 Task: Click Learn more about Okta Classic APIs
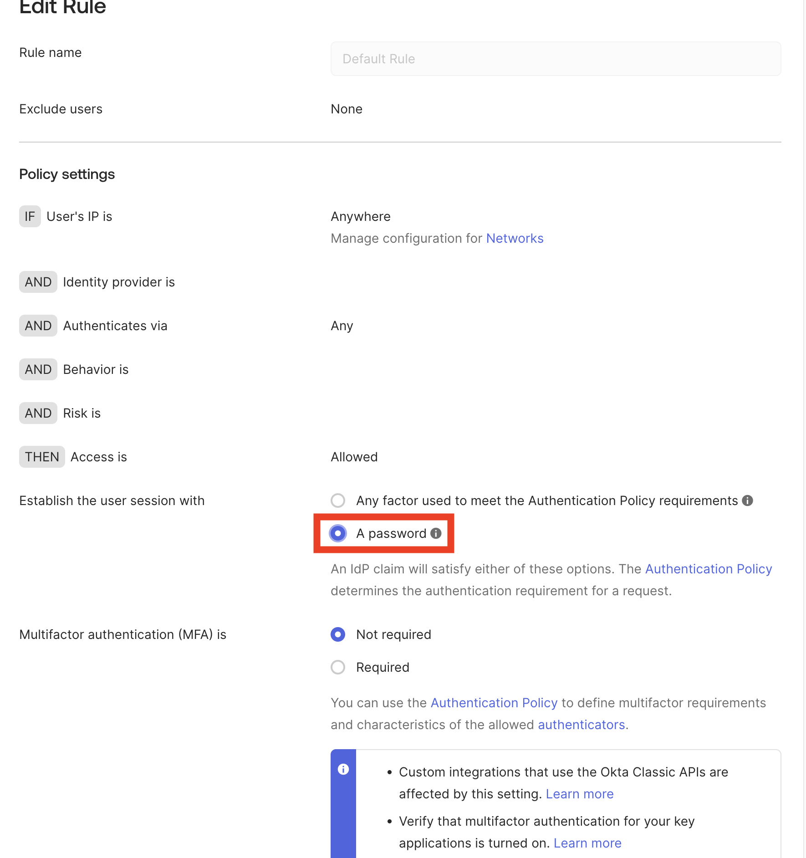point(580,794)
